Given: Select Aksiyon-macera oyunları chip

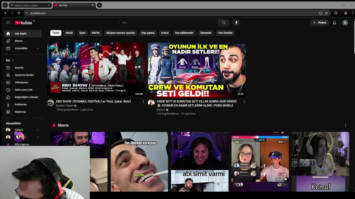Looking at the screenshot, I should (121, 33).
